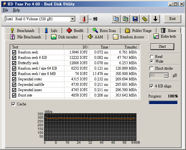This screenshot has width=186, height=150.
Task: Click the Exit button
Action: [x=172, y=19]
